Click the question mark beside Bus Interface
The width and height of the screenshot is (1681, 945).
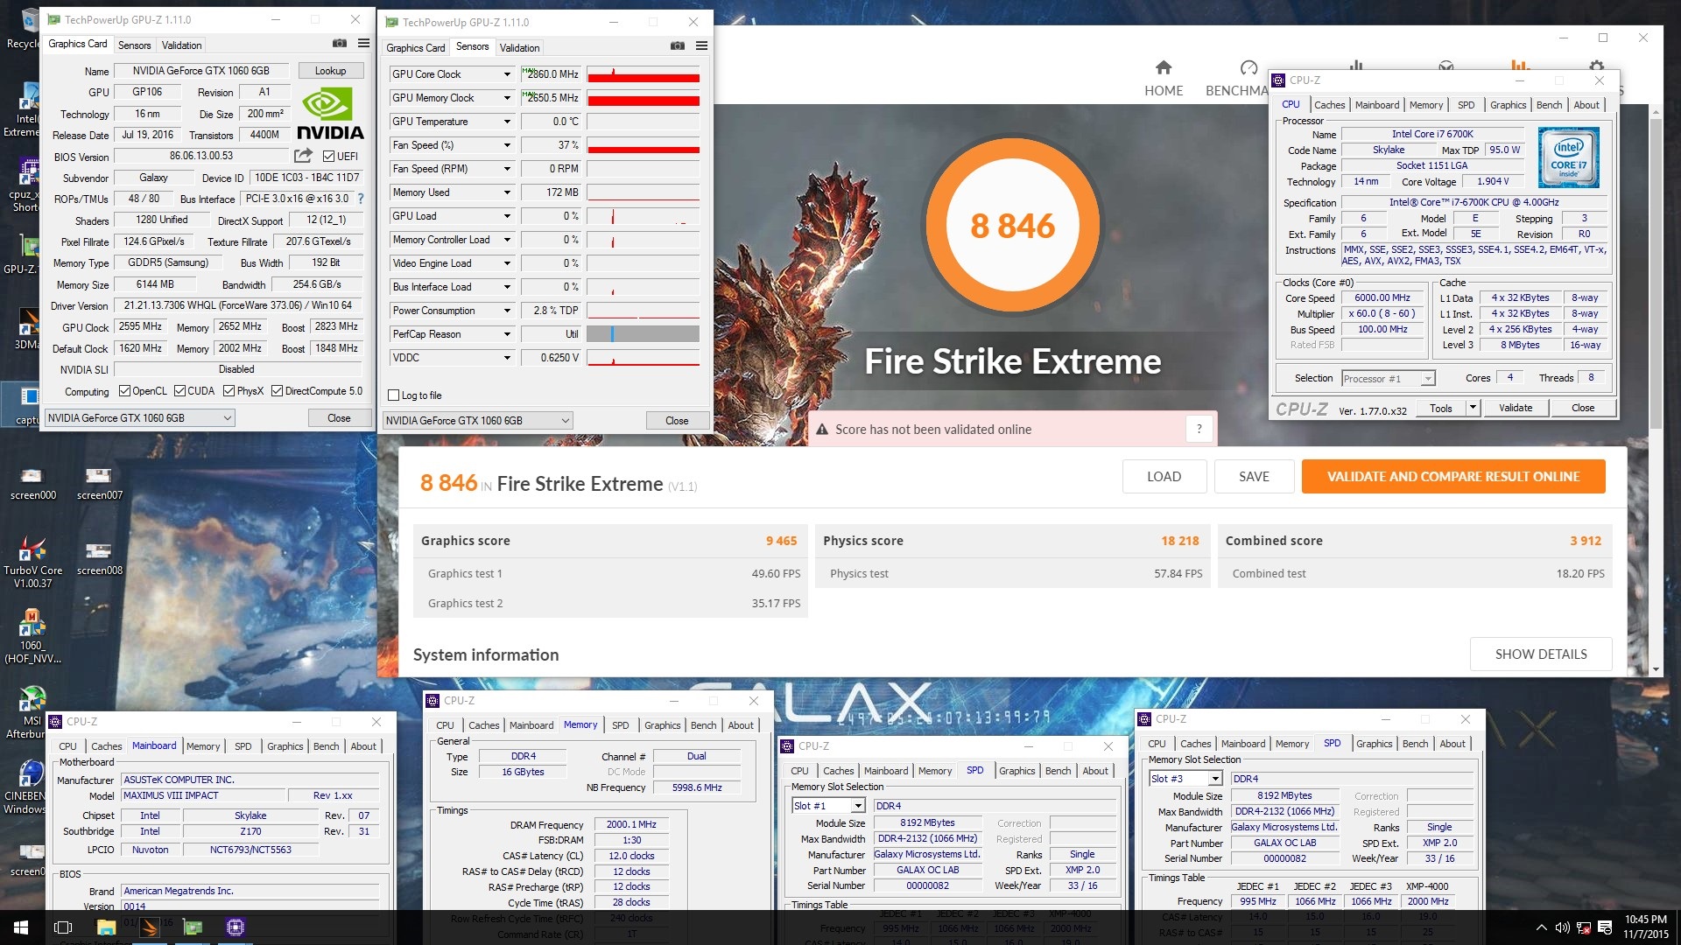[x=361, y=199]
